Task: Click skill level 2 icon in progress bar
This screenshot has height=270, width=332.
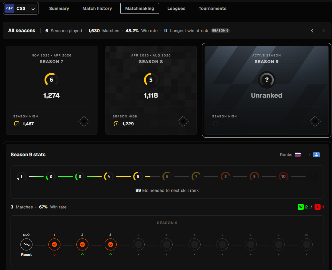Action: point(51,177)
